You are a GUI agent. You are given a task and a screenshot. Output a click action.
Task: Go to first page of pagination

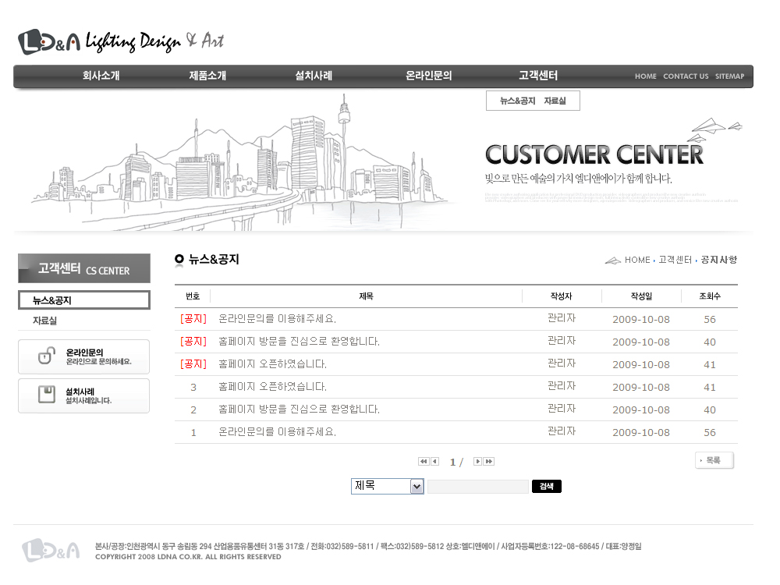tap(424, 462)
